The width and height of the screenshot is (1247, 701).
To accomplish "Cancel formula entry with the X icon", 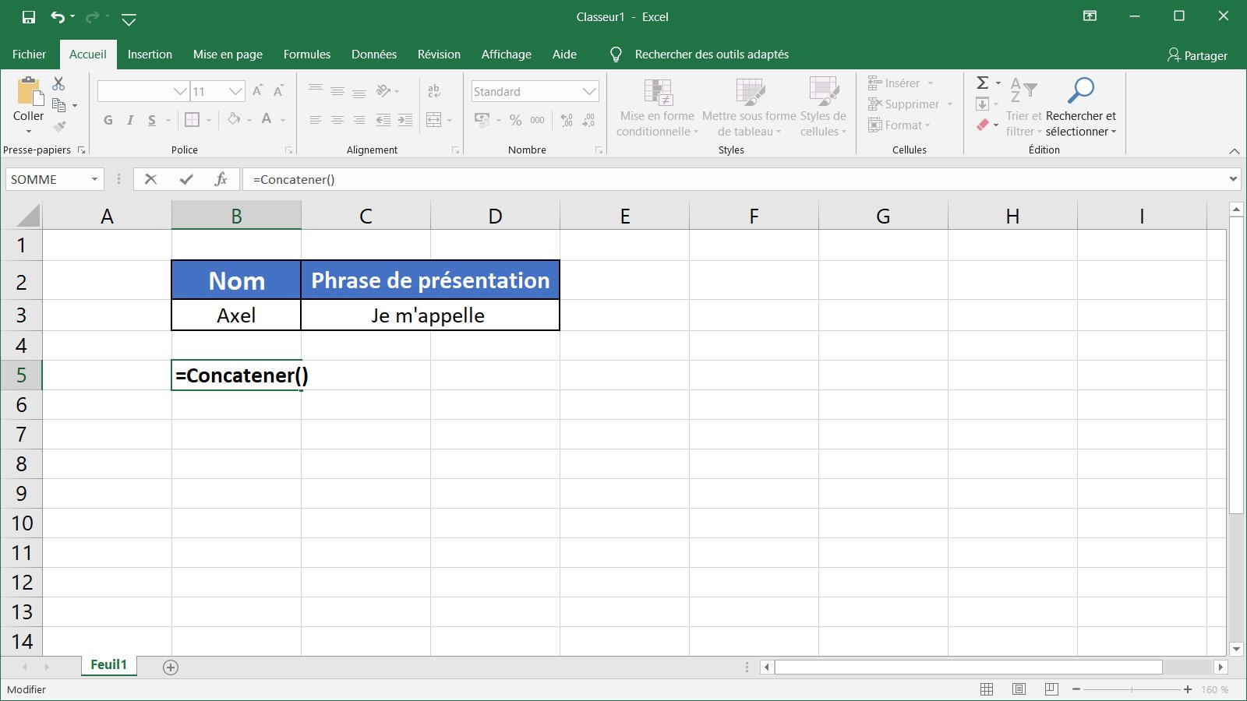I will [150, 178].
